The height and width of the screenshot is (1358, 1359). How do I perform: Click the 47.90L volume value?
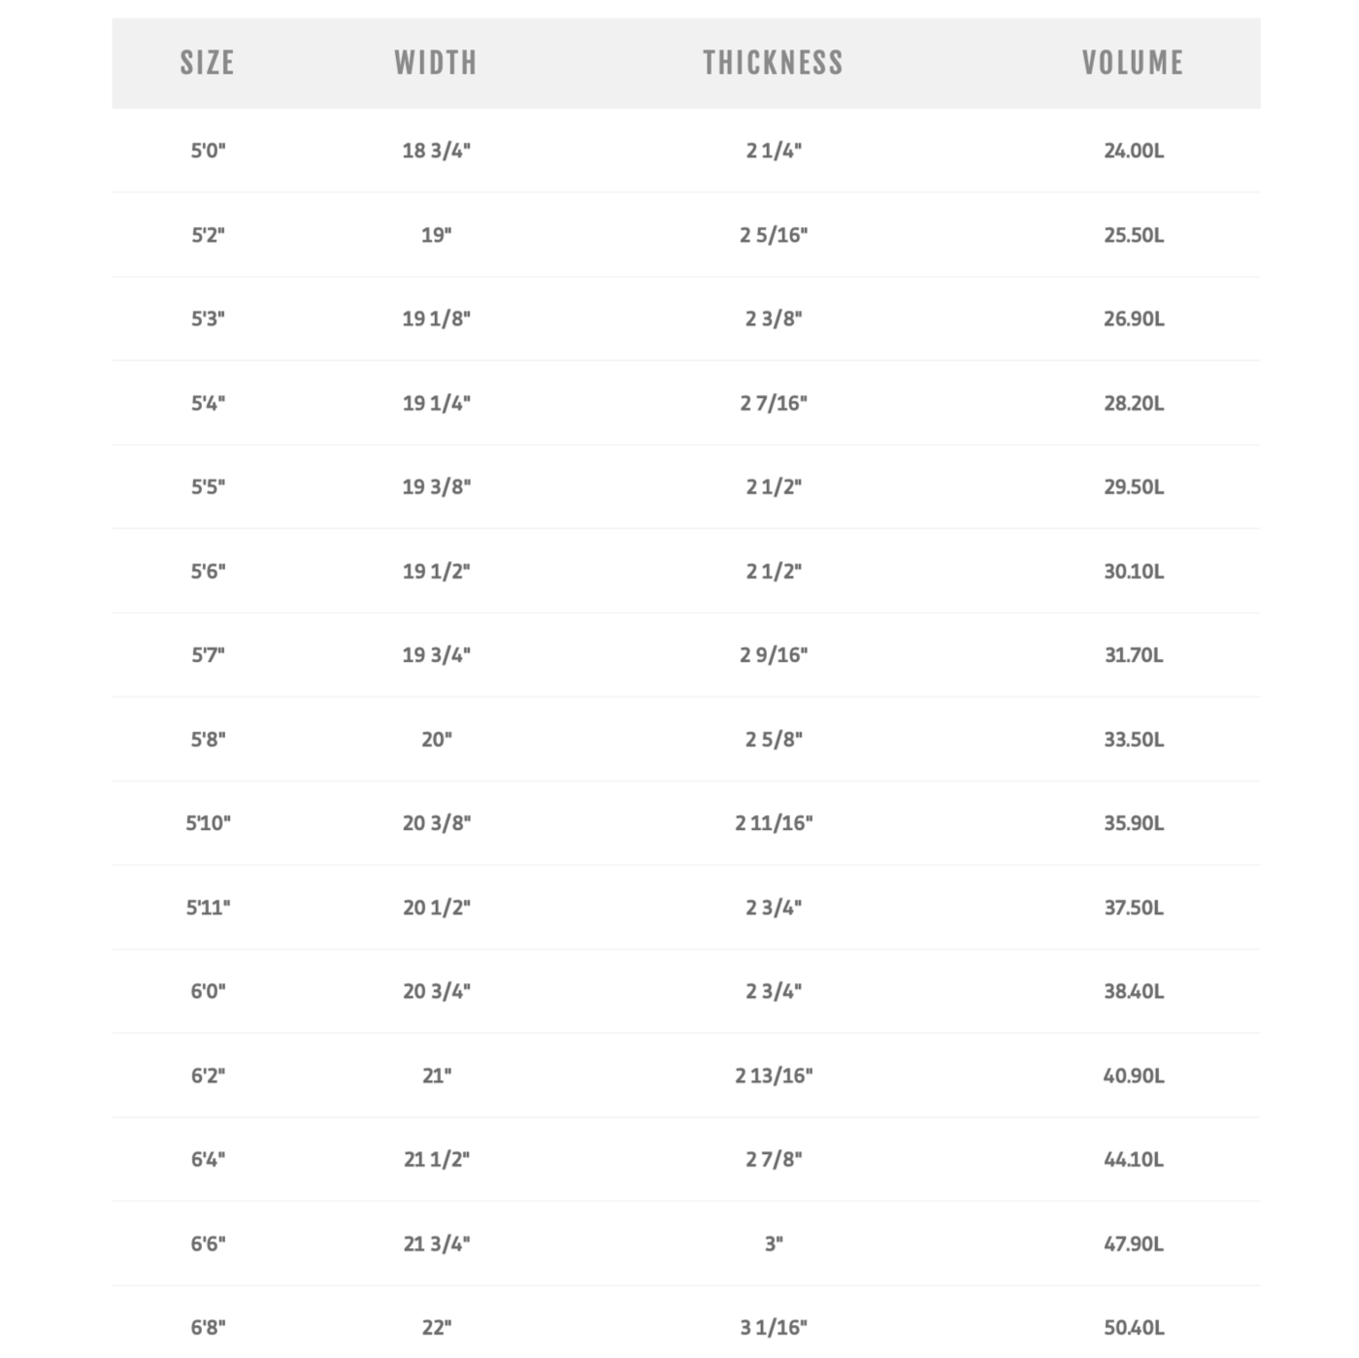(1133, 1243)
